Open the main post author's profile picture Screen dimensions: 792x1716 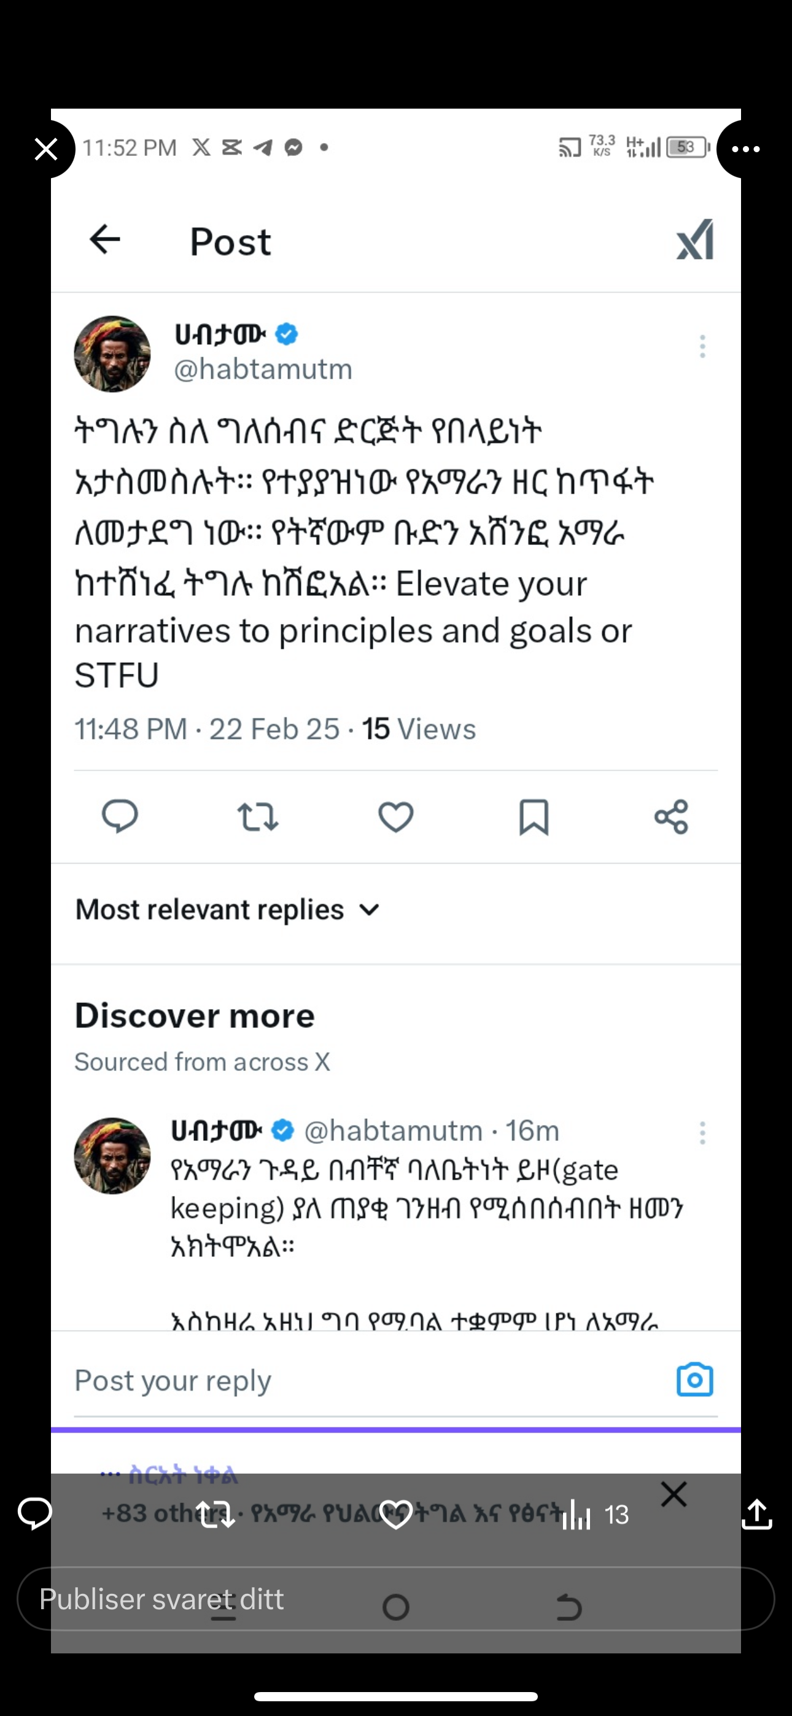112,354
